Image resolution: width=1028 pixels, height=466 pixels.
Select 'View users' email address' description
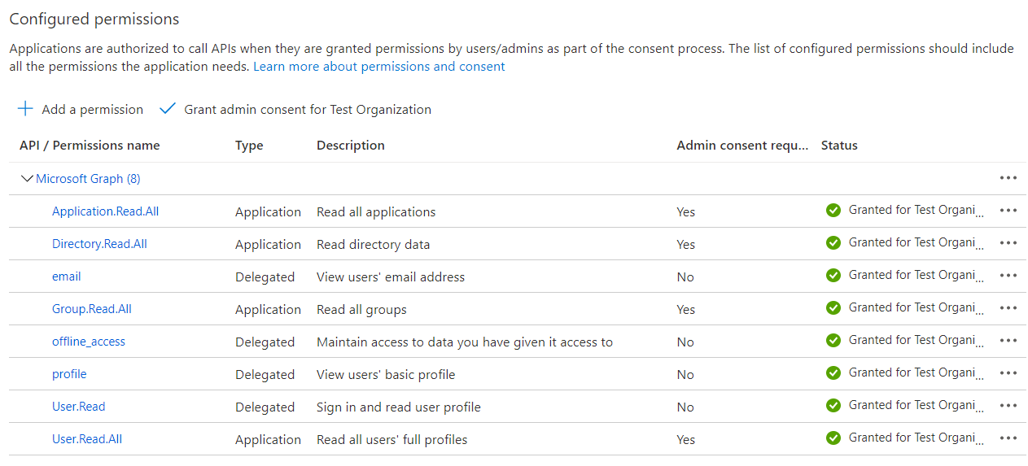coord(391,277)
